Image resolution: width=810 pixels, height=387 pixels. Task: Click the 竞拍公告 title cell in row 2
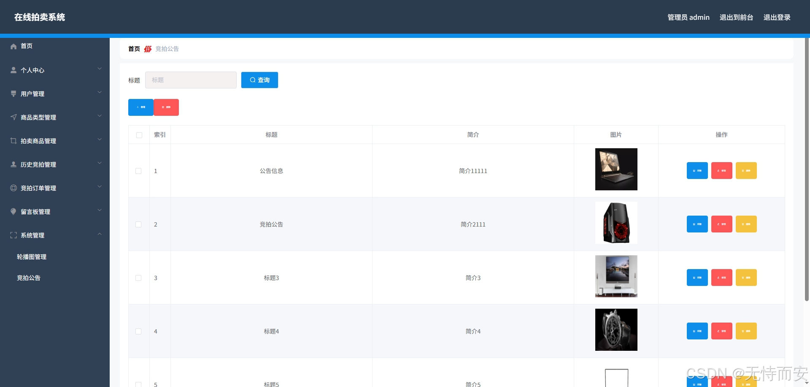(x=271, y=224)
